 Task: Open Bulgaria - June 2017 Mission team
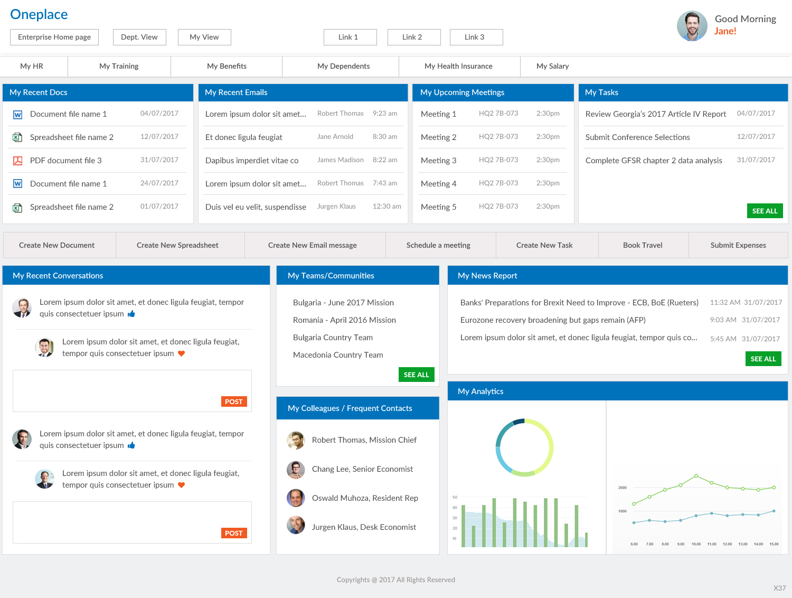[x=343, y=303]
